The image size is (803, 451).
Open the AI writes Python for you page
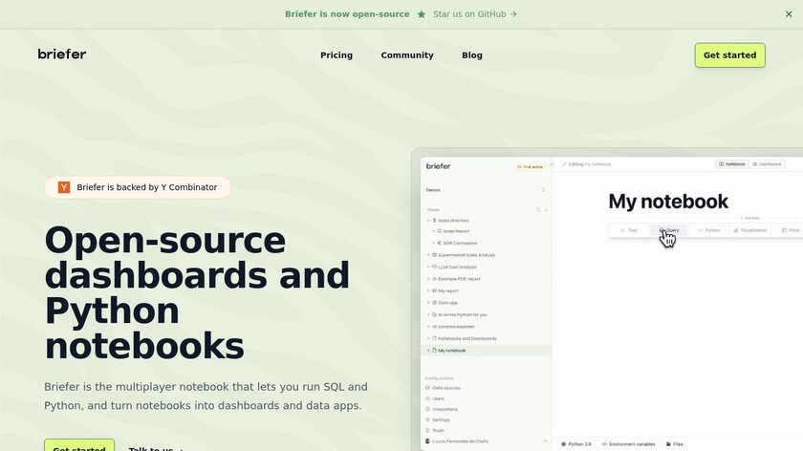463,314
